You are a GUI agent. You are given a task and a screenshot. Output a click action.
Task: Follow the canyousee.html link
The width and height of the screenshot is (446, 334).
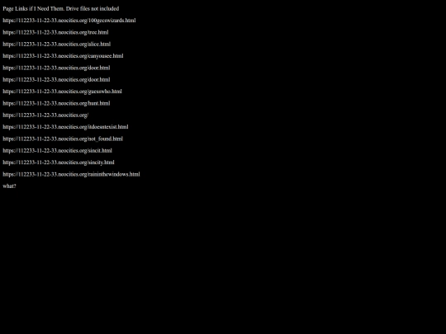63,56
